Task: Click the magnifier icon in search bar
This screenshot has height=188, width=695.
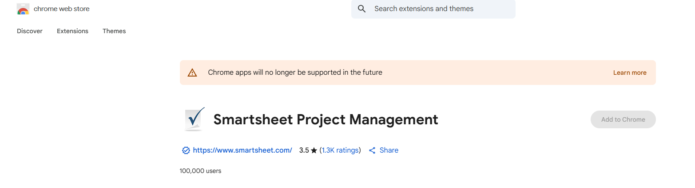Action: click(x=361, y=9)
